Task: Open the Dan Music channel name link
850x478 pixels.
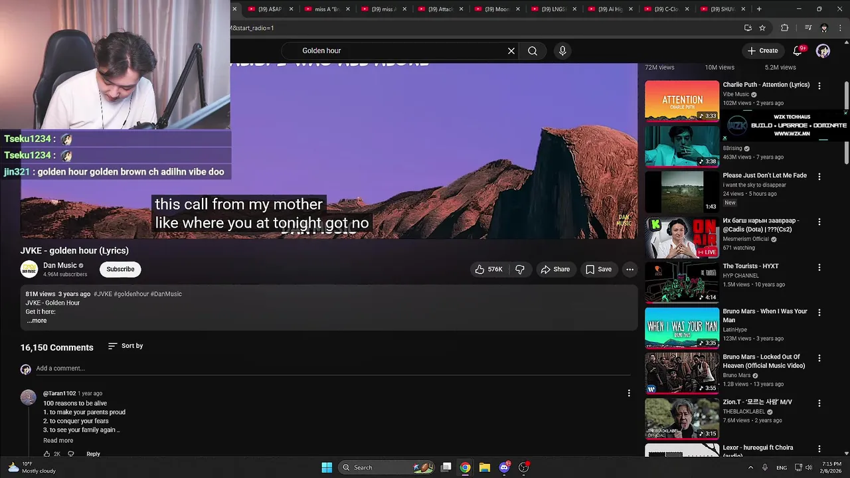Action: [x=60, y=266]
